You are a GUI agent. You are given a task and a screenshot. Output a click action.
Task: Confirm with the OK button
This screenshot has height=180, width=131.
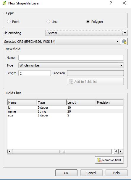[66, 173]
